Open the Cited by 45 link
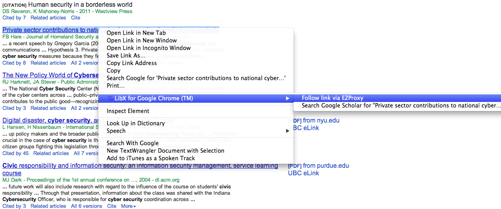Screen dimensions: 501x209 click(x=15, y=153)
